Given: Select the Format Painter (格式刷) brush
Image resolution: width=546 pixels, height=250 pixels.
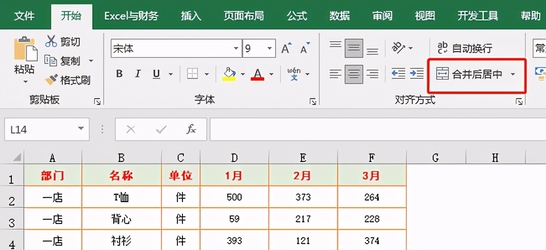Looking at the screenshot, I should pyautogui.click(x=52, y=80).
